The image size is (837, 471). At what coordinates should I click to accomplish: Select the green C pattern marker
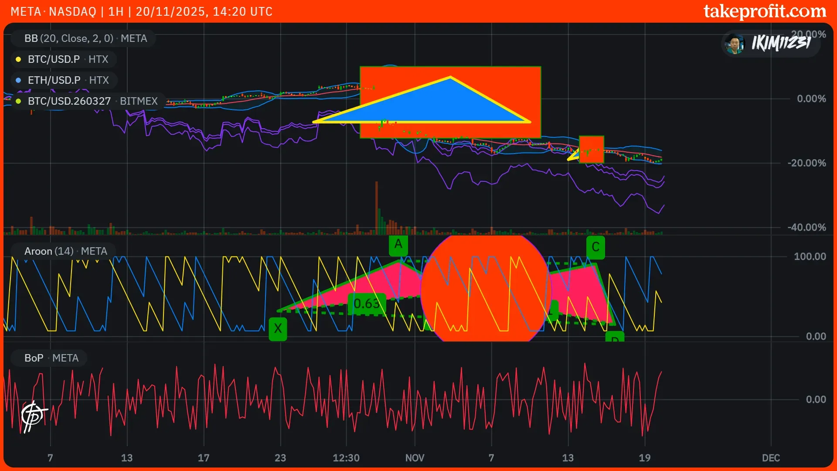(595, 247)
